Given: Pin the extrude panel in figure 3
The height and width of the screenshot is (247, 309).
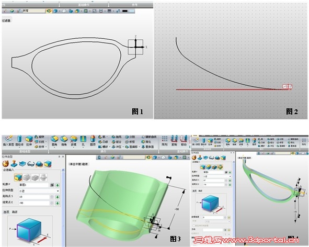Looking at the screenshot, I should coord(59,156).
